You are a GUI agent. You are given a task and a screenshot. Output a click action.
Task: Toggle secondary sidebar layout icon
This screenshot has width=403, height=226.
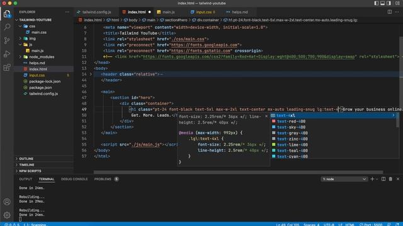[x=389, y=3]
